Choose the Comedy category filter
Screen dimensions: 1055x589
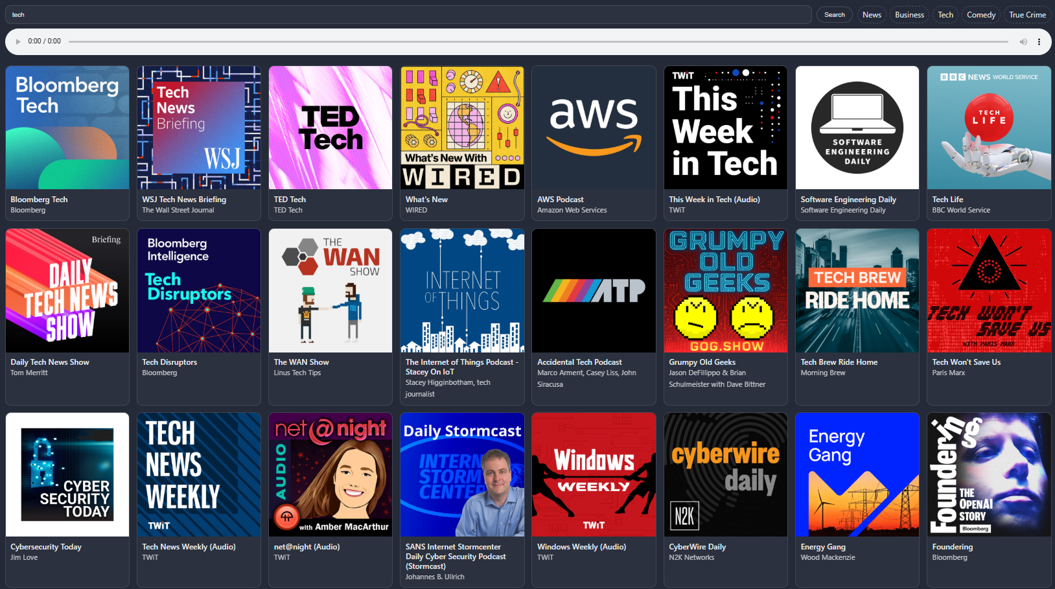980,15
